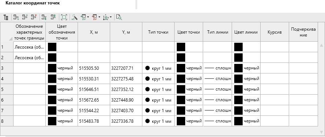Select Y value 3227403.70
Image resolution: width=325 pixels, height=137 pixels.
point(122,110)
